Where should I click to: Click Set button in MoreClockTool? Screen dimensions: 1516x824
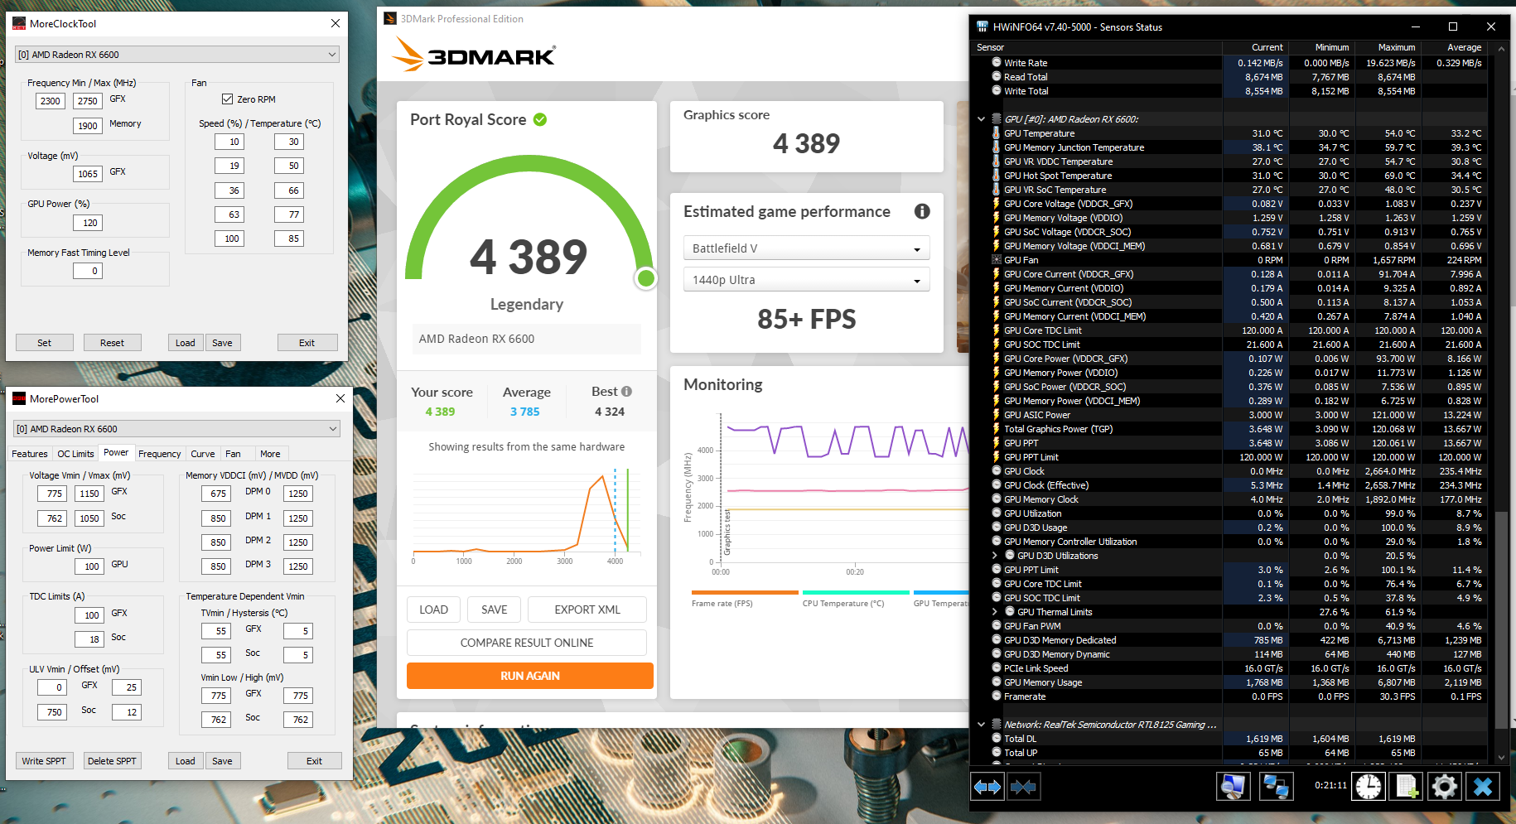(45, 343)
